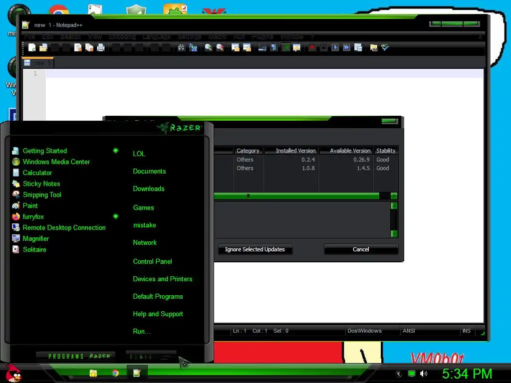Open the Encoding menu in Notepad++

pyautogui.click(x=122, y=36)
